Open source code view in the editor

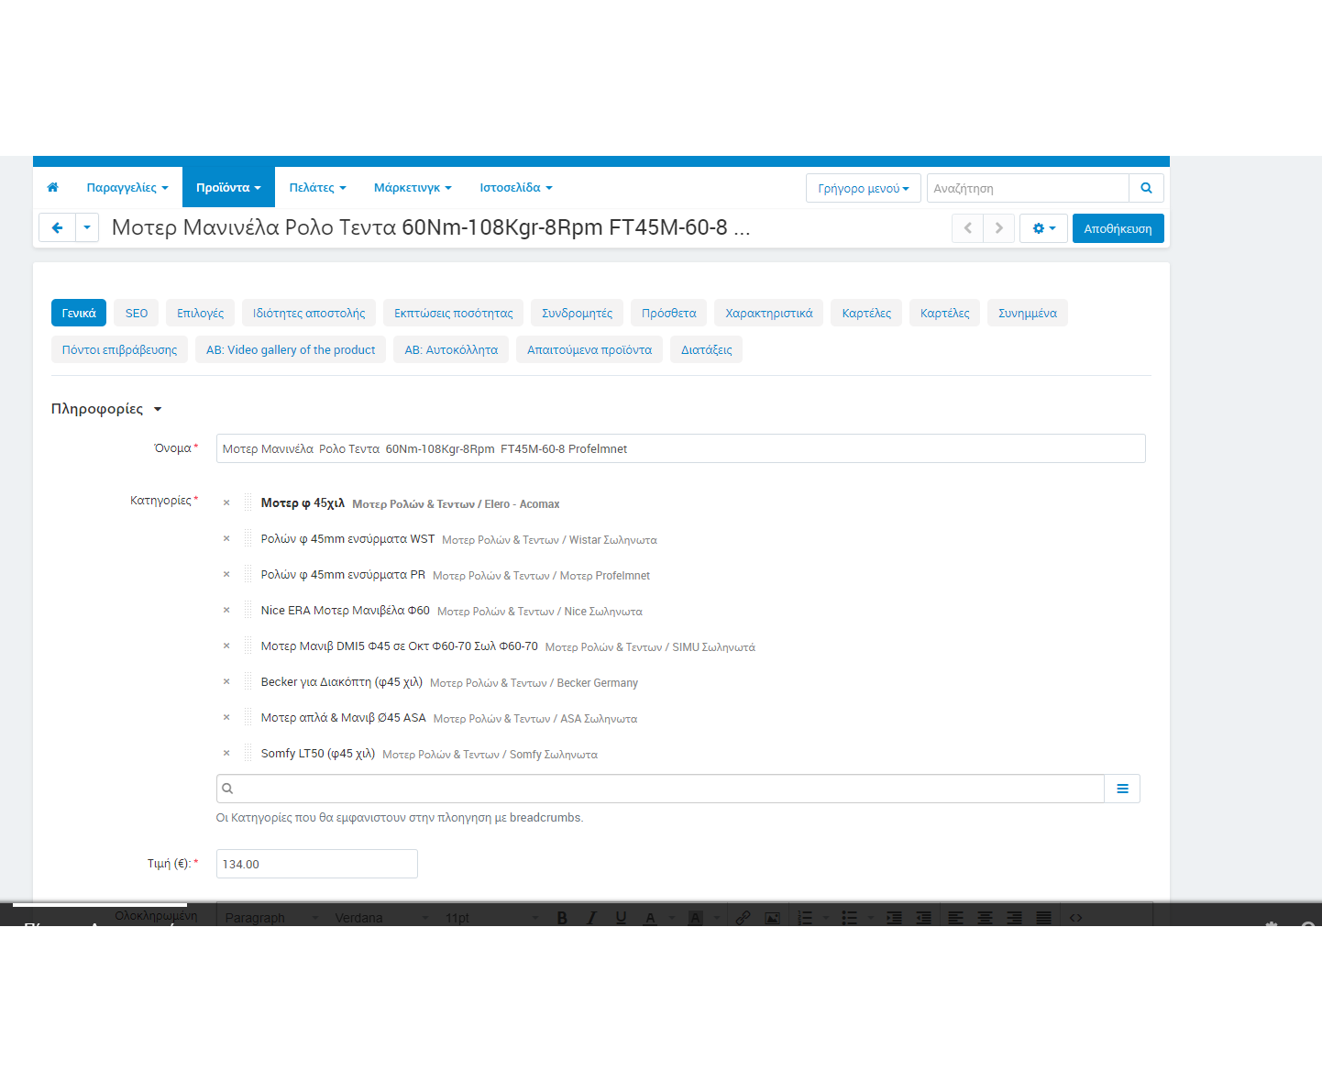[x=1076, y=918]
